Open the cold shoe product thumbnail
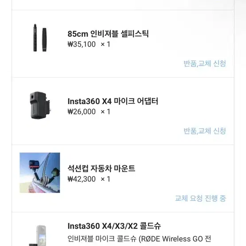The height and width of the screenshot is (246, 246). click(40, 235)
